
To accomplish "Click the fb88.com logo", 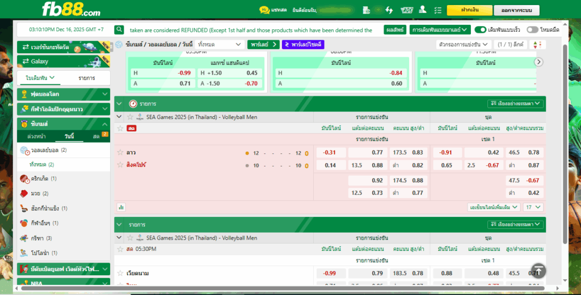I will coord(71,9).
